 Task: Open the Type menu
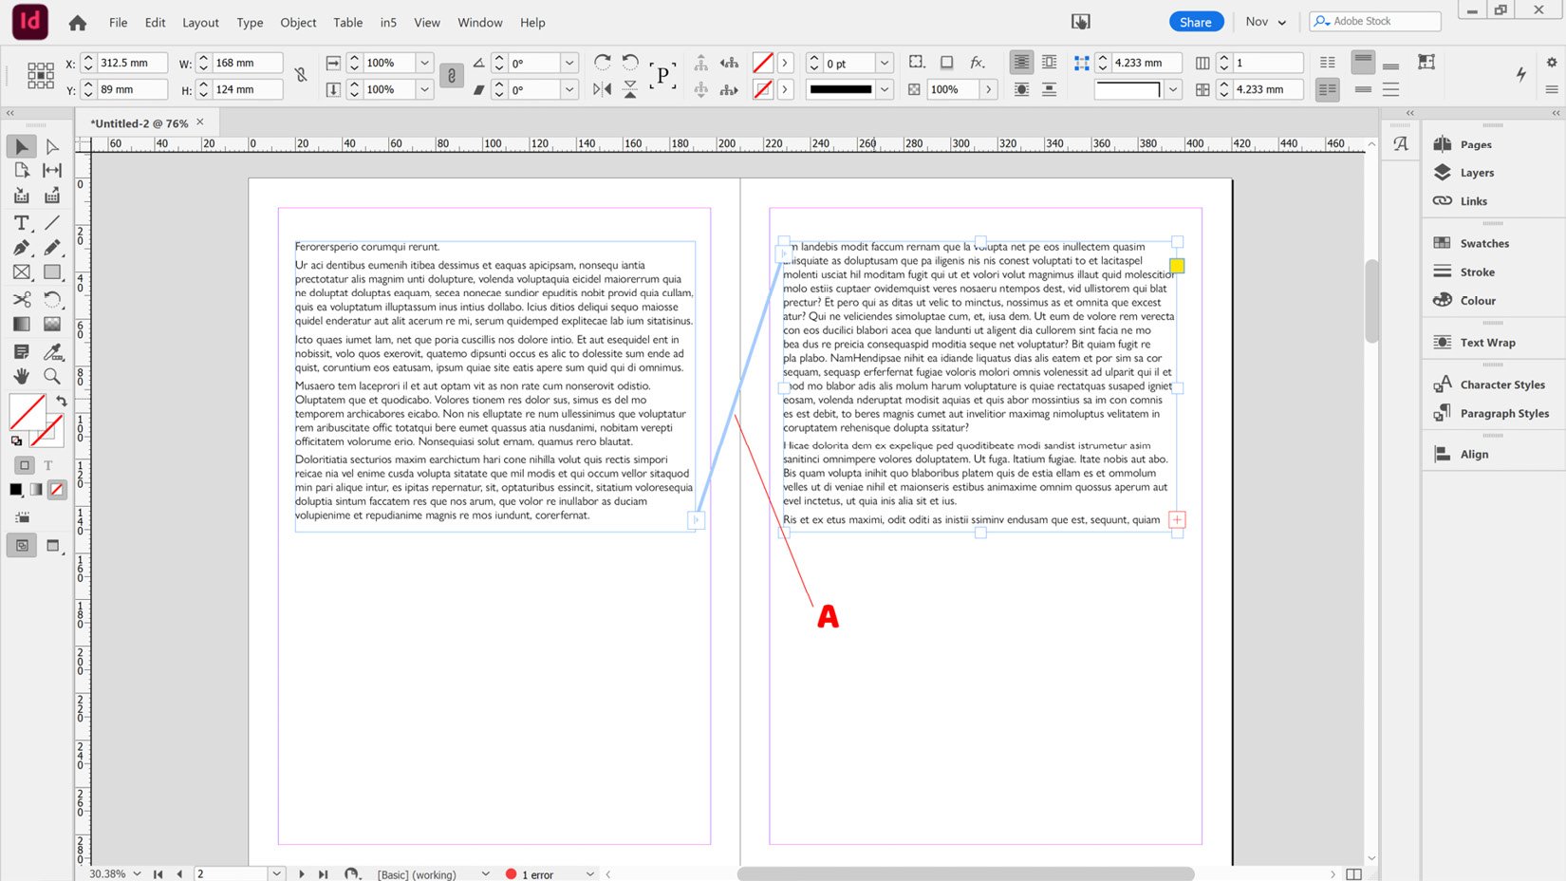(x=250, y=23)
